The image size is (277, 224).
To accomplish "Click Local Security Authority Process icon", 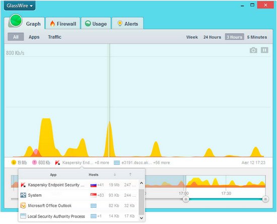I will click(23, 216).
